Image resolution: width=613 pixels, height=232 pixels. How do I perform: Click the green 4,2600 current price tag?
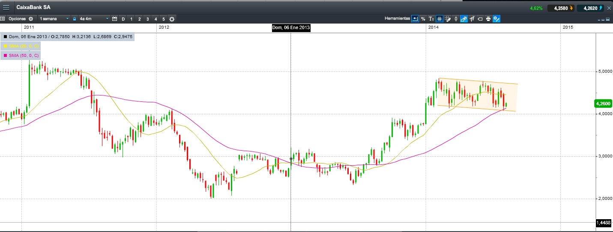point(603,103)
